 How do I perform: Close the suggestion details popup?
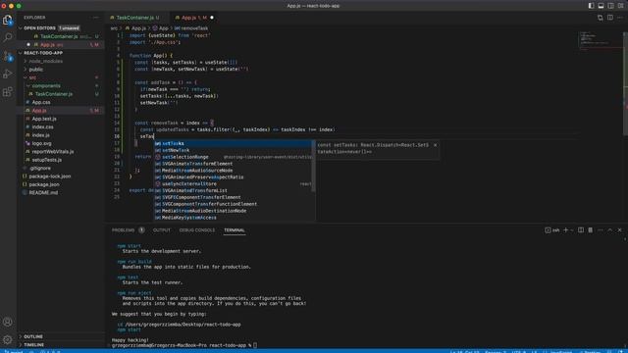pos(435,145)
